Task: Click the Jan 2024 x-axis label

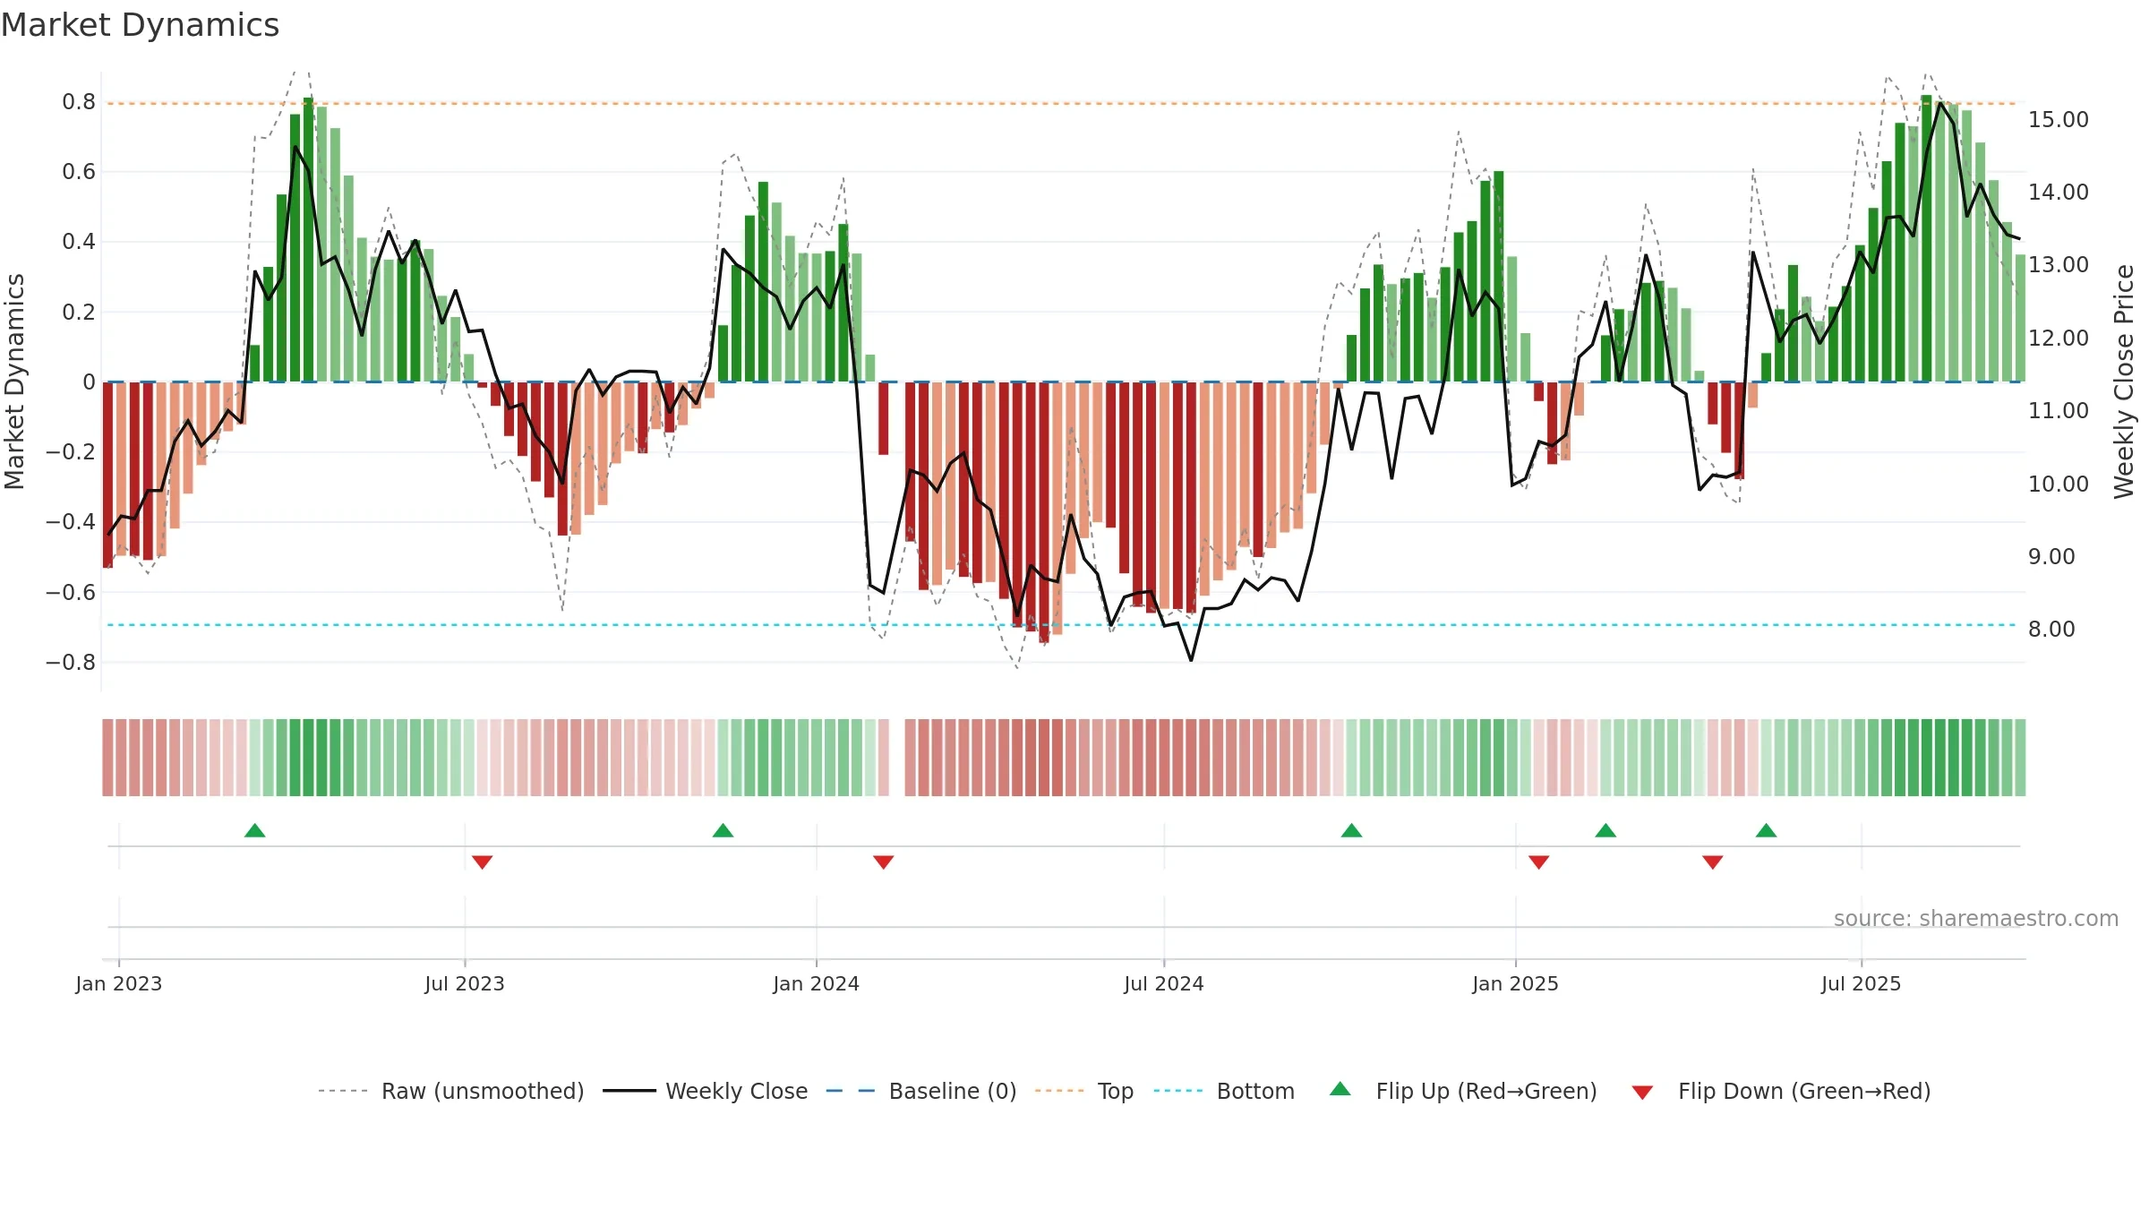Action: [817, 984]
